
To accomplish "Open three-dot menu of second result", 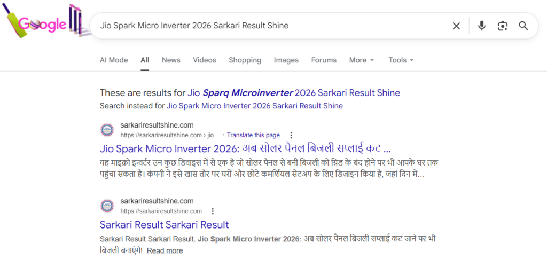I will pyautogui.click(x=213, y=211).
